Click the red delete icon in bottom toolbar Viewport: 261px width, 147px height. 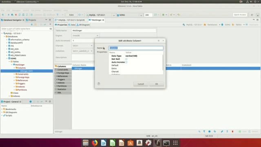pyautogui.click(x=232, y=131)
